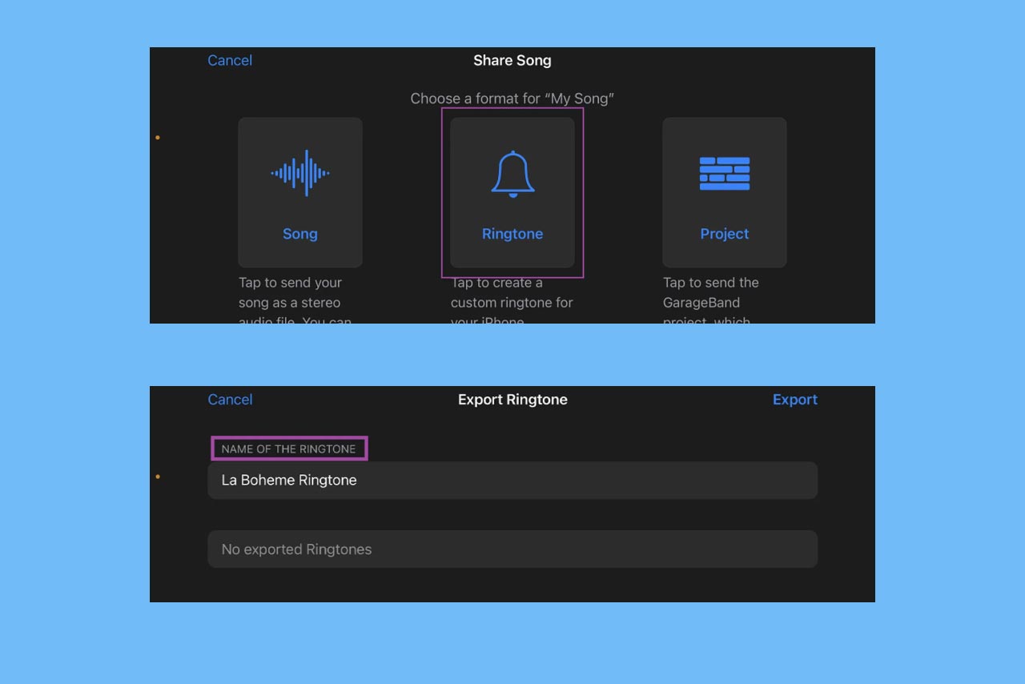Choose the Project bricks icon
The image size is (1025, 684).
pos(724,174)
